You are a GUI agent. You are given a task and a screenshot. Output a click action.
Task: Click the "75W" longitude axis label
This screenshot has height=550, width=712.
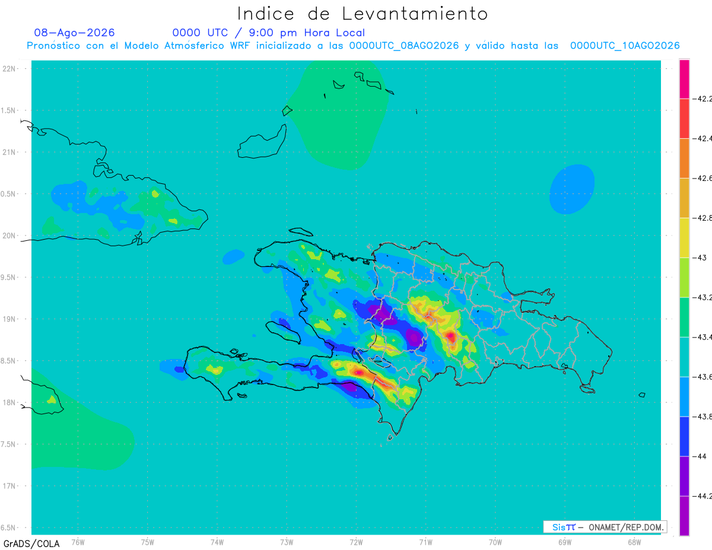pyautogui.click(x=148, y=542)
